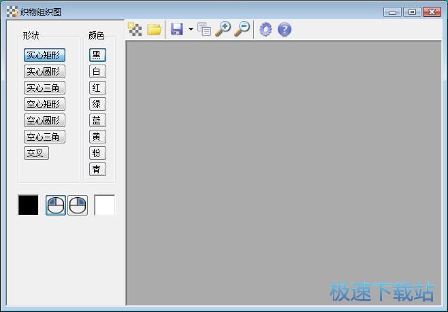Click the white color swatch
Screen dimensions: 448x312
tap(105, 205)
